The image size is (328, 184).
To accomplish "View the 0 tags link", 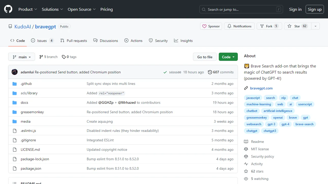I will (x=69, y=57).
